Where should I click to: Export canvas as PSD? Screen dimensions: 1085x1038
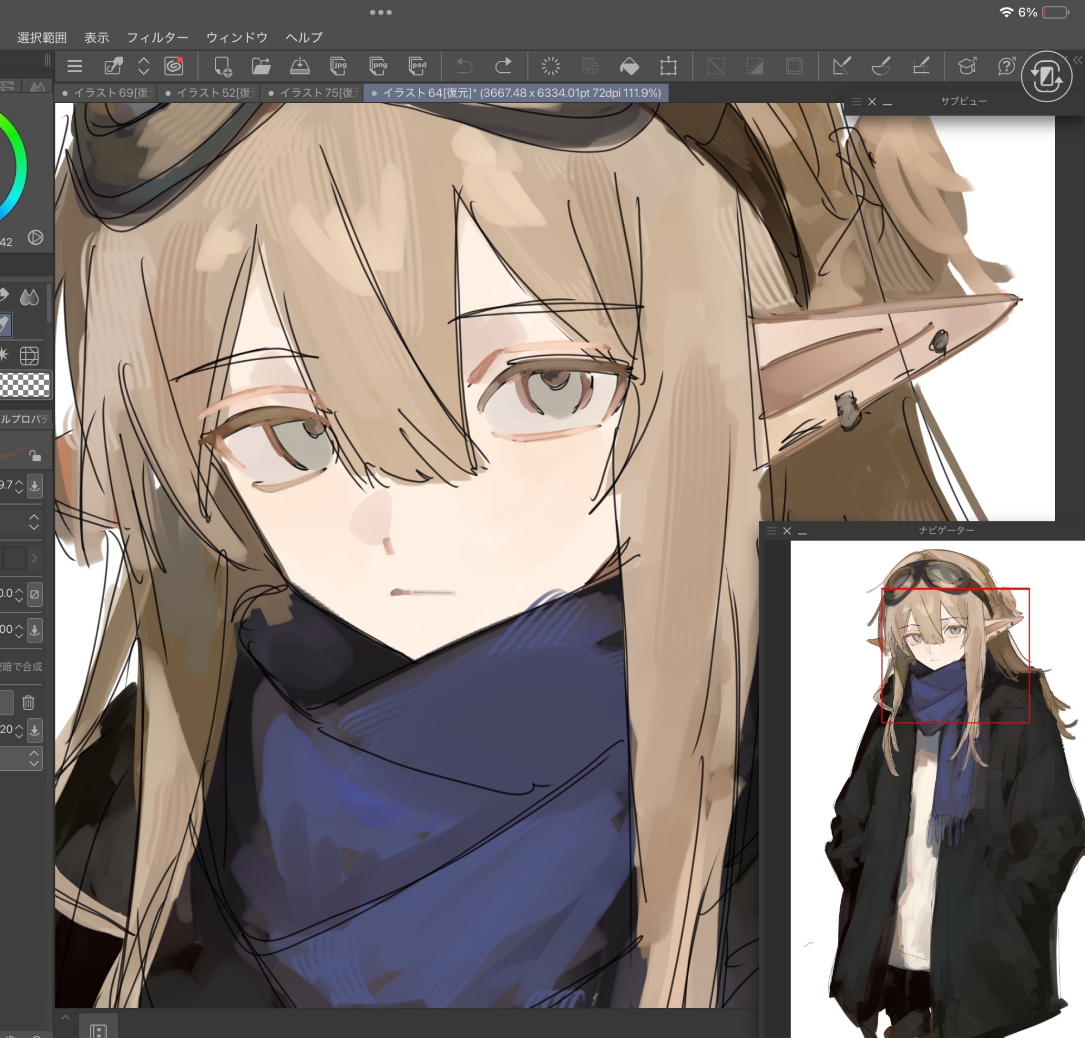coord(417,66)
